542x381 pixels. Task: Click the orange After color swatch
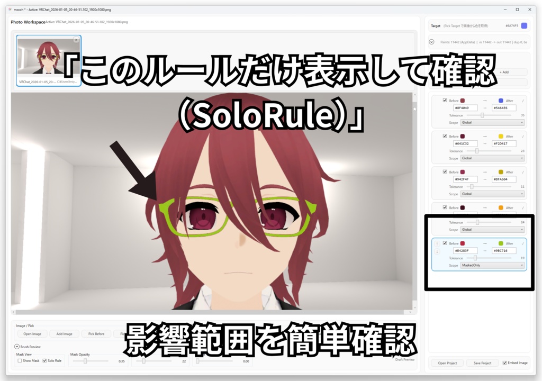[501, 207]
